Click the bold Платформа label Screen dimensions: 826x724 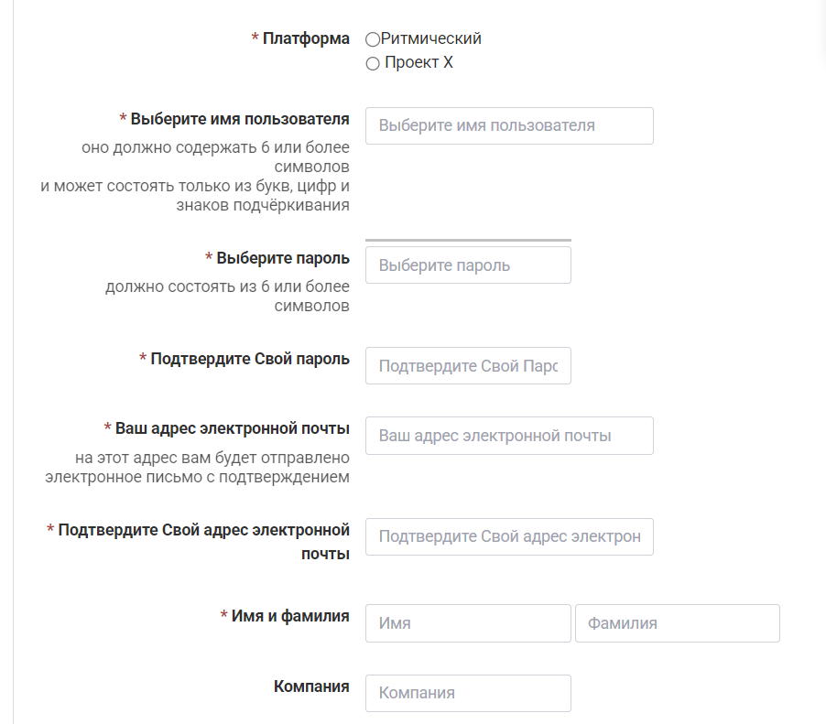coord(306,38)
